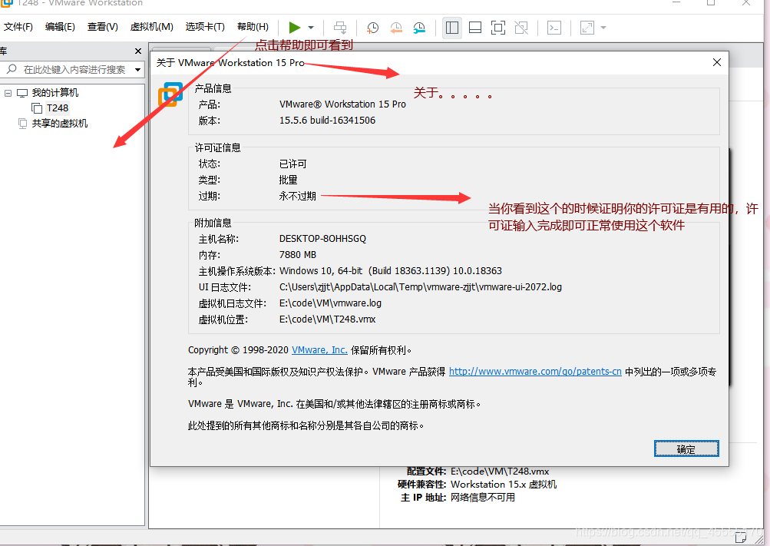Open stretch display dropdown arrow
This screenshot has width=770, height=546.
(603, 28)
